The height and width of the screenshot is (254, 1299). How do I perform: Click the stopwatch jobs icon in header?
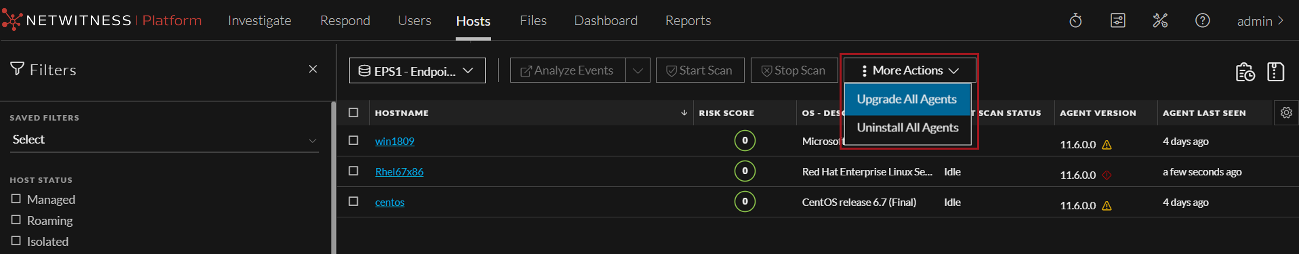(x=1075, y=21)
